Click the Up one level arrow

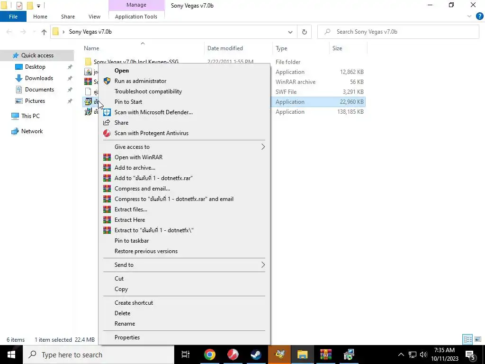click(44, 32)
